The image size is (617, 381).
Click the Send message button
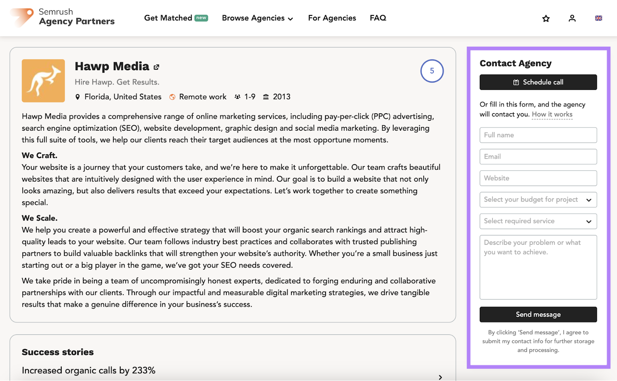(x=538, y=315)
